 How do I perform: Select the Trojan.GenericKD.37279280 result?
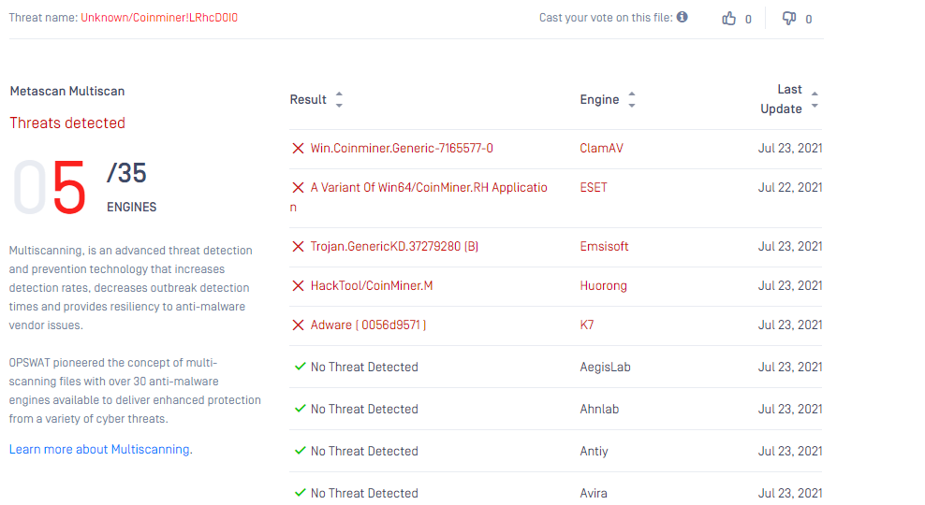394,247
